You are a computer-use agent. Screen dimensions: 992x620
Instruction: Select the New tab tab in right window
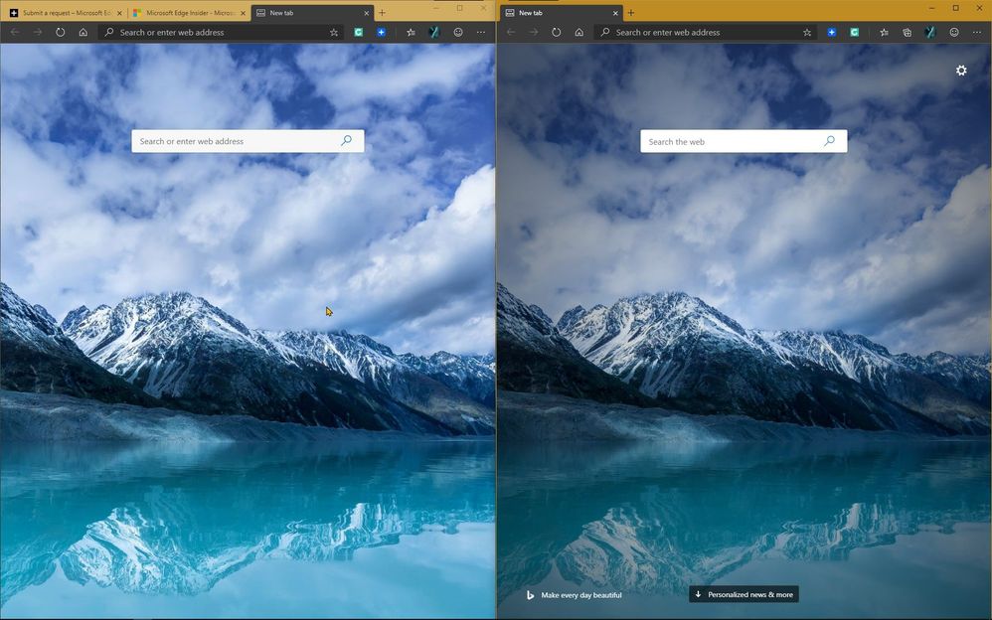(562, 13)
